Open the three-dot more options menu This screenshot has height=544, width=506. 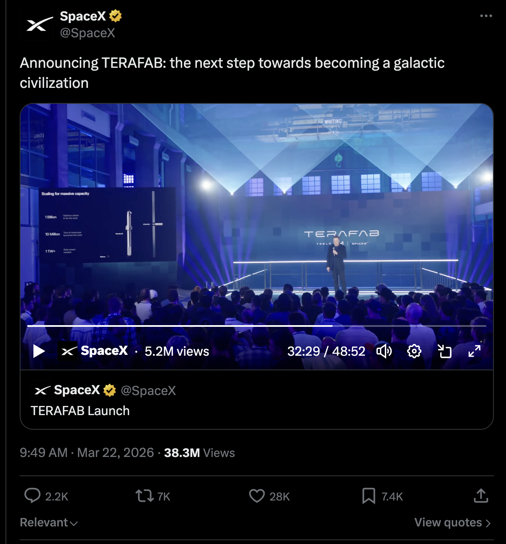[486, 16]
